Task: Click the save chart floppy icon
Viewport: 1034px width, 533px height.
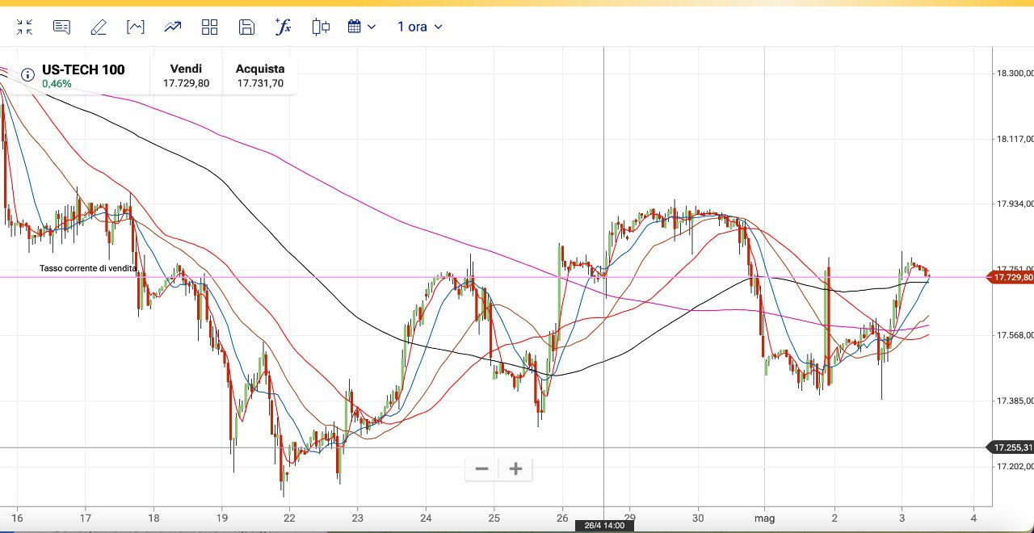Action: (247, 27)
